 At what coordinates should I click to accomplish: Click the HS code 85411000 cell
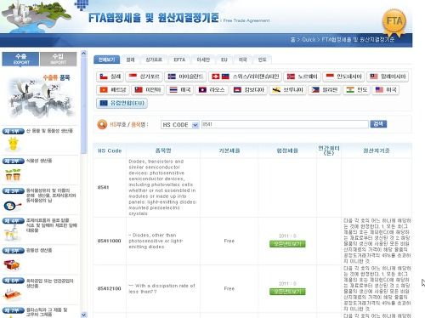click(x=109, y=241)
